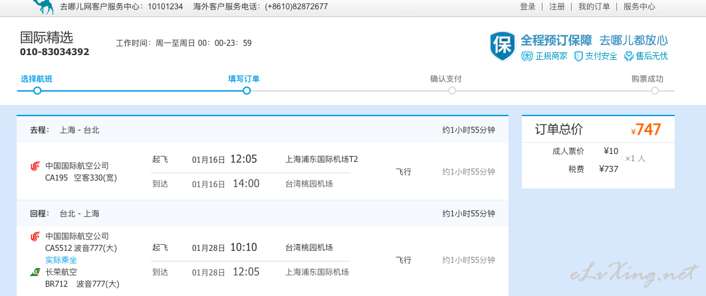Viewport: 706px width, 296px height.
Task: Click the 正规商家 certified merchant icon
Action: click(x=527, y=56)
